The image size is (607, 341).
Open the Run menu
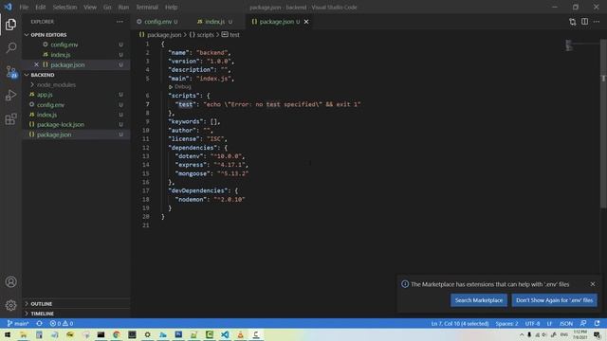coord(123,7)
